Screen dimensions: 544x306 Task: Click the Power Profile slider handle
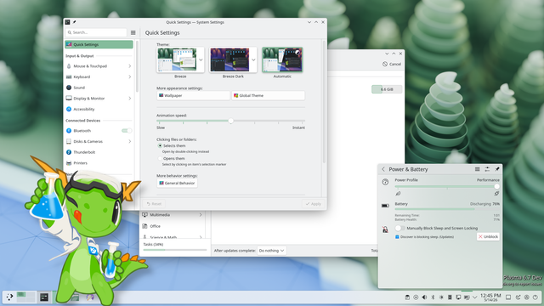pos(496,187)
